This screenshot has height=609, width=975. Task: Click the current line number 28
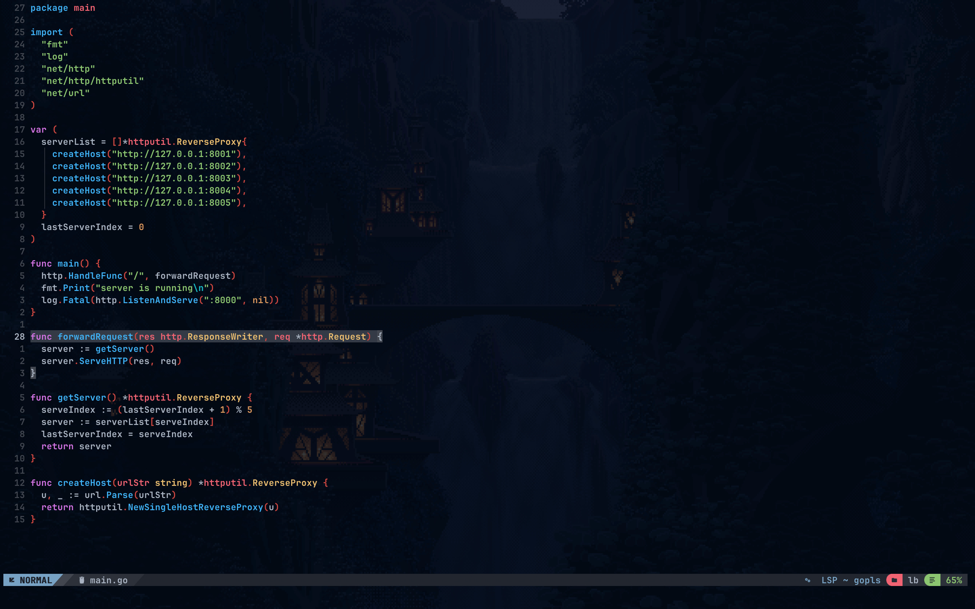point(19,337)
